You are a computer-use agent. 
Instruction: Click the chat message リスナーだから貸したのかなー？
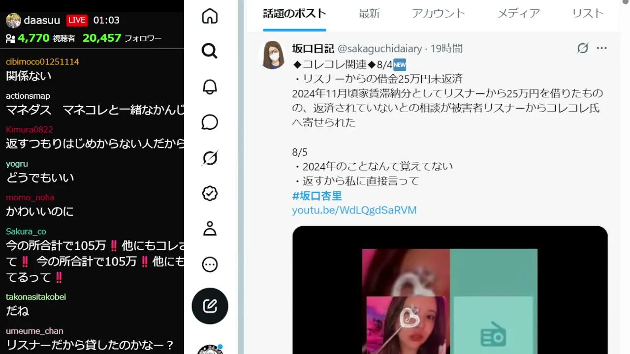coord(91,345)
